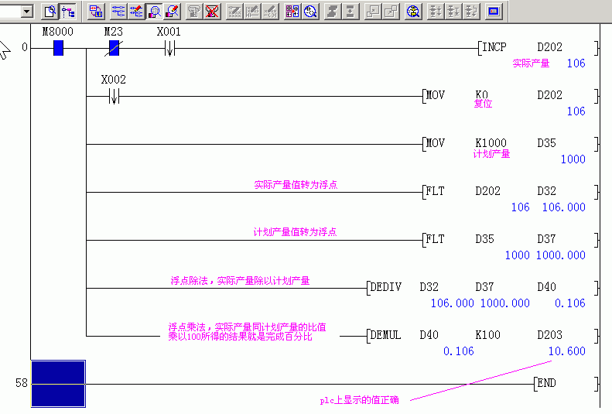
Task: Select the MOV K0 D202 instruction
Action: (x=510, y=96)
